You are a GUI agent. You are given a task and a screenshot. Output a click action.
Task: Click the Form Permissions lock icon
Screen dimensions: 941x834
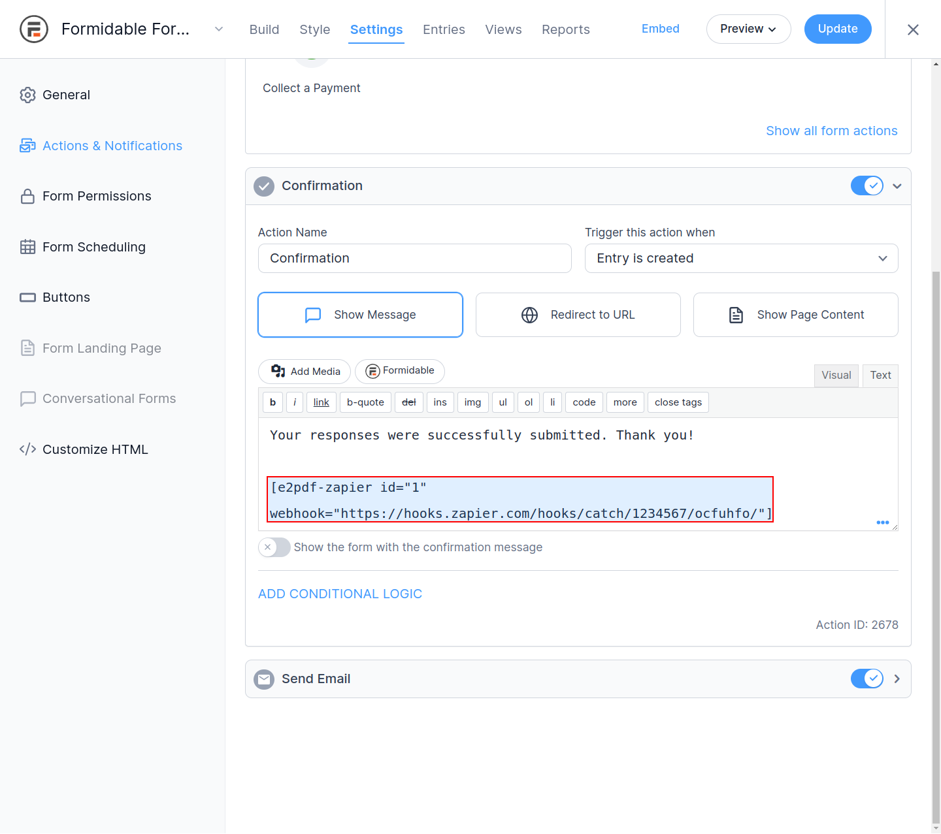tap(27, 196)
